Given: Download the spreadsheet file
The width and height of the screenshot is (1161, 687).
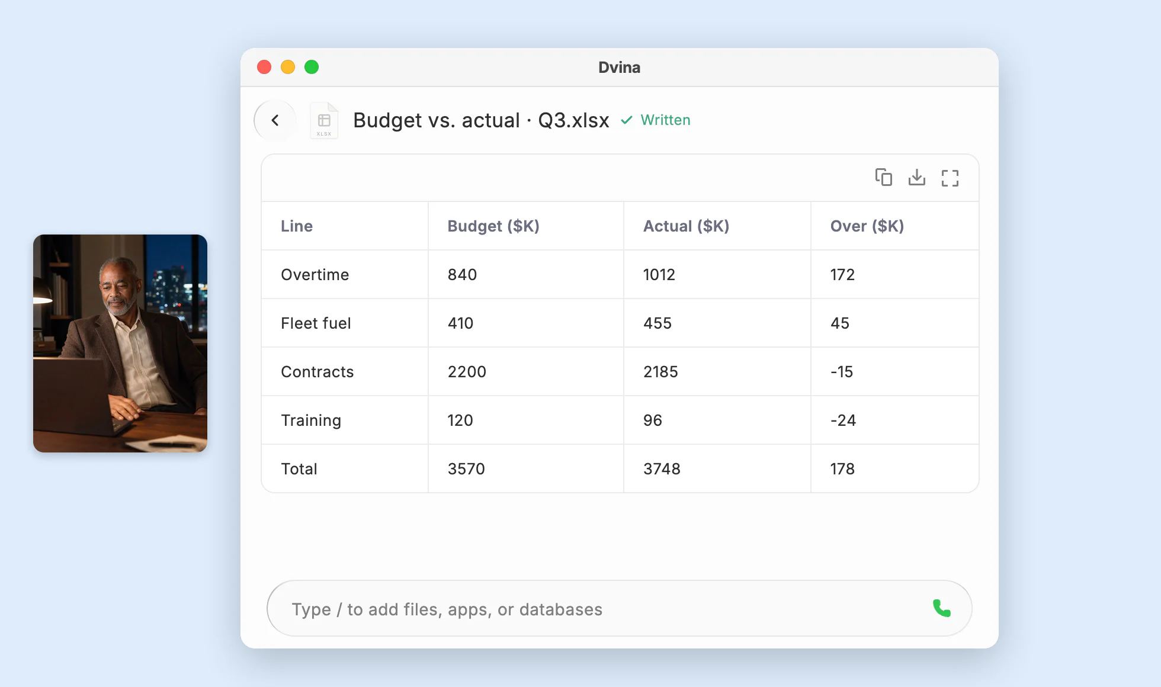Looking at the screenshot, I should click(x=917, y=177).
